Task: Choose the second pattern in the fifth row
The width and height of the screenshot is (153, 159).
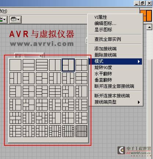Action: (x=29, y=118)
